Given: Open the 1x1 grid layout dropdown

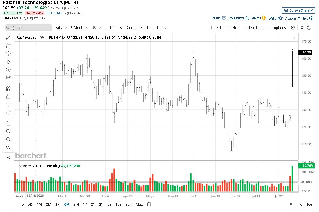Looking at the screenshot, I should (x=161, y=28).
